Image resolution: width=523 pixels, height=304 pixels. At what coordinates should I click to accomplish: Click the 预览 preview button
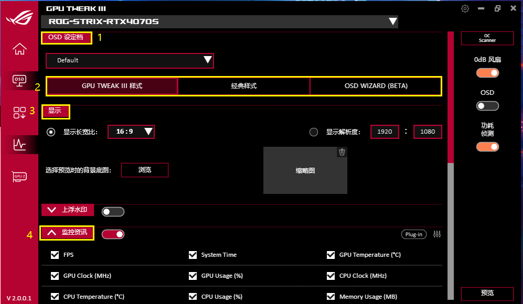pos(487,294)
